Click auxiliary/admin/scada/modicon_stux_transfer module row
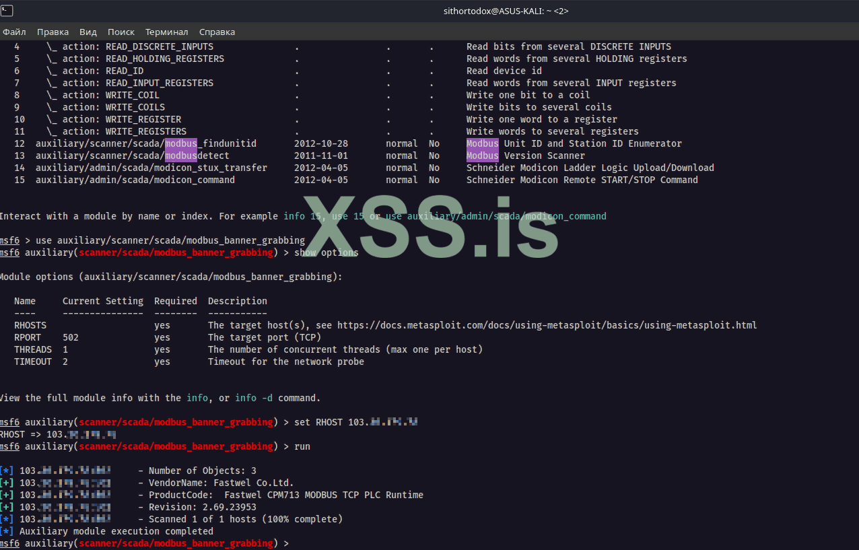The height and width of the screenshot is (550, 859). click(x=364, y=168)
